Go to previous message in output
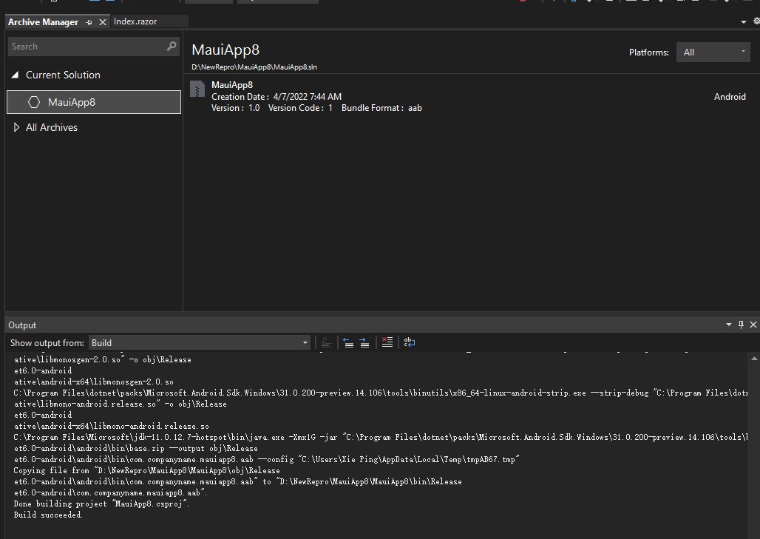 click(347, 342)
